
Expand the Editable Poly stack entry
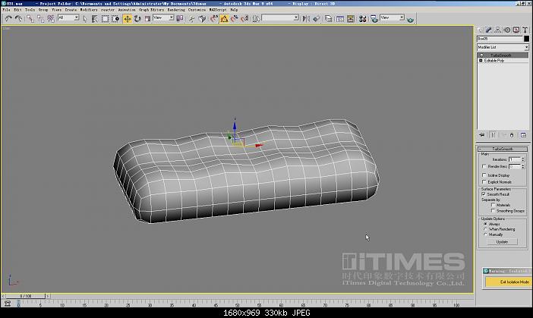pyautogui.click(x=481, y=61)
